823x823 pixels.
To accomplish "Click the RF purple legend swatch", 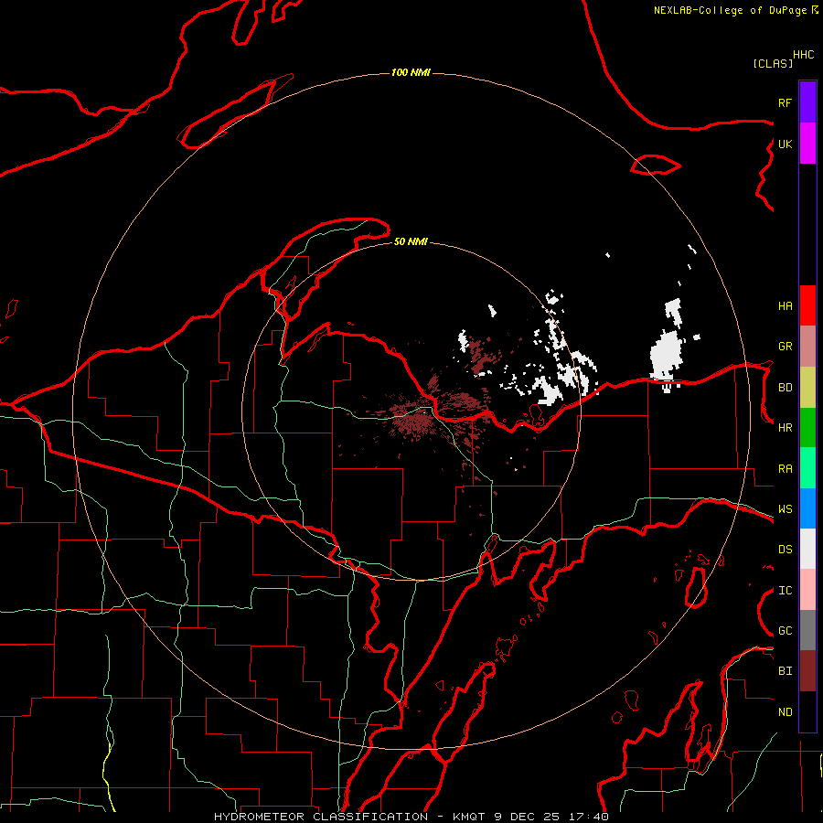I will pos(807,102).
